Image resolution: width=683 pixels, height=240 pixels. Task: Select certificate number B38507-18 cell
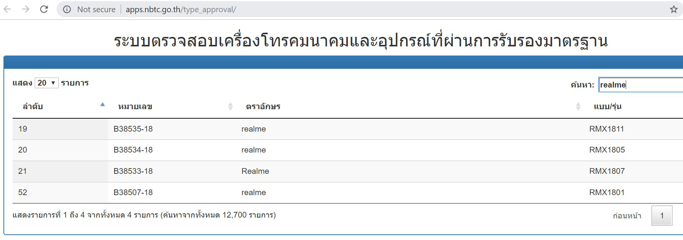tap(133, 192)
